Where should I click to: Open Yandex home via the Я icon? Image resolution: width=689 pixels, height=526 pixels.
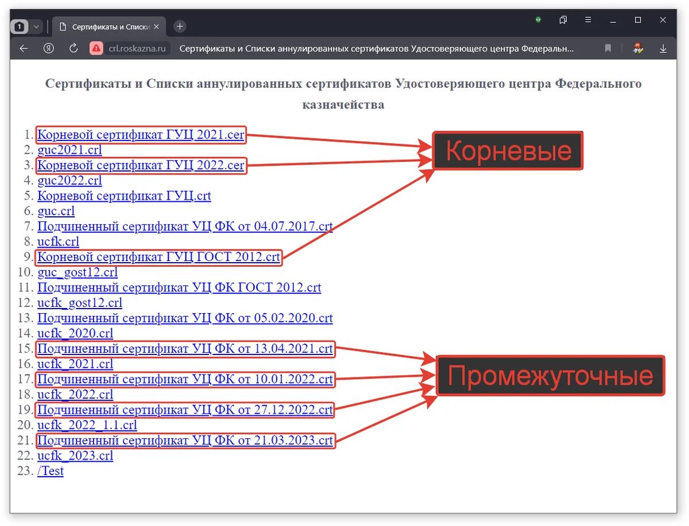coord(49,49)
